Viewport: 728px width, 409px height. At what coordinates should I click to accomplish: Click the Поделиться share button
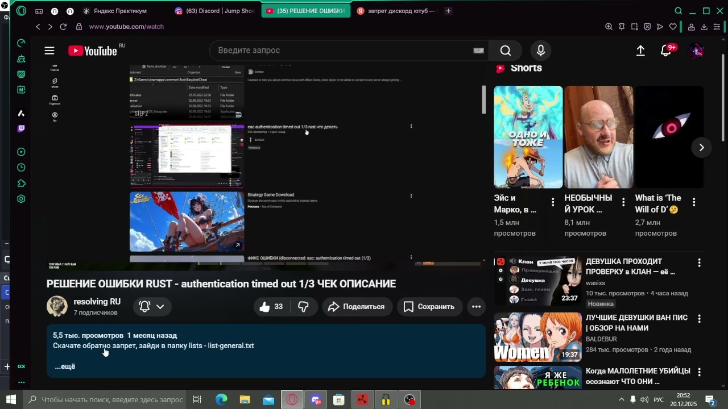click(357, 307)
